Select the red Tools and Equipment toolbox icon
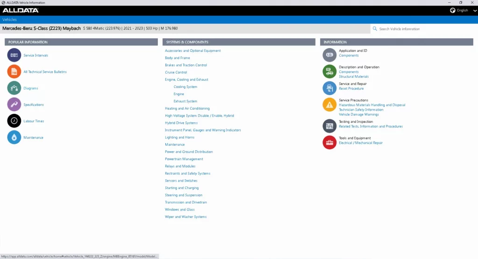478x259 pixels. (x=330, y=142)
